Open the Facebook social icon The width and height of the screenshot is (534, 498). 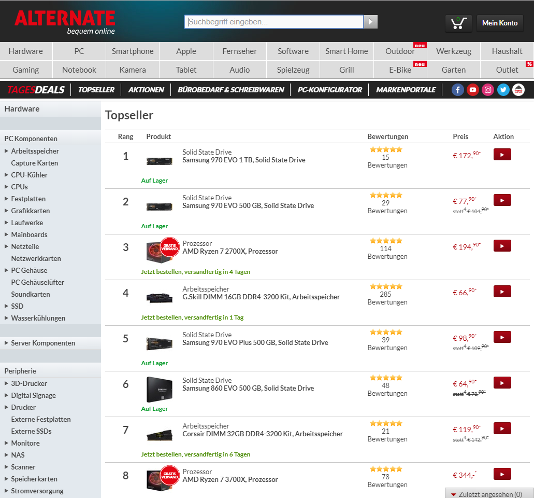coord(458,90)
